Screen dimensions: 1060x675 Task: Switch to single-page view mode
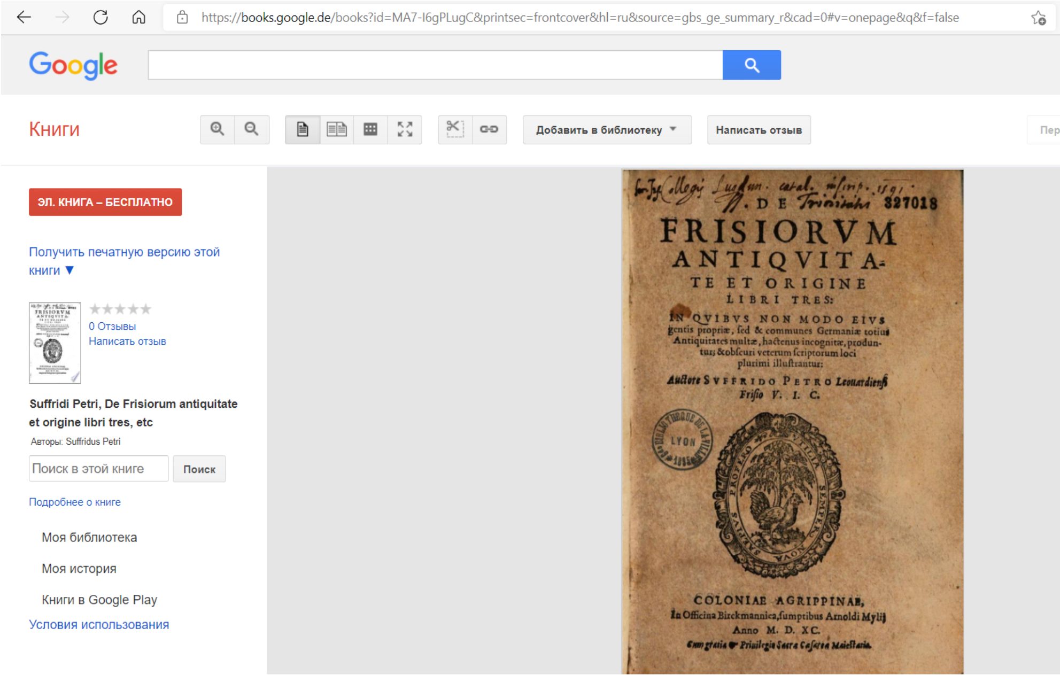tap(303, 129)
